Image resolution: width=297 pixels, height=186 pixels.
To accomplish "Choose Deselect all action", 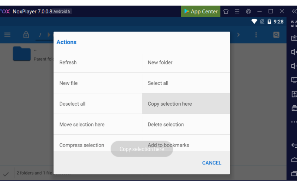I will point(98,104).
